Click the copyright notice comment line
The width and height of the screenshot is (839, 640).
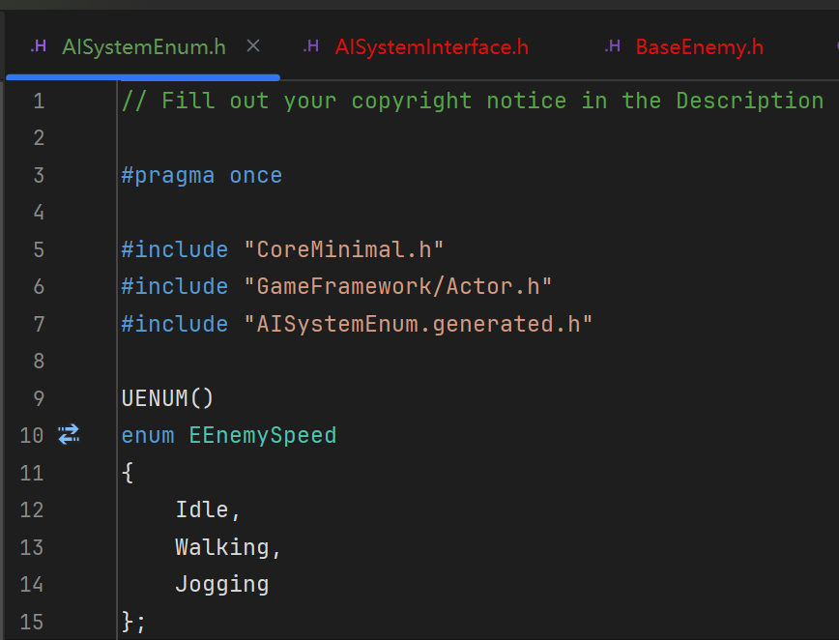coord(473,101)
